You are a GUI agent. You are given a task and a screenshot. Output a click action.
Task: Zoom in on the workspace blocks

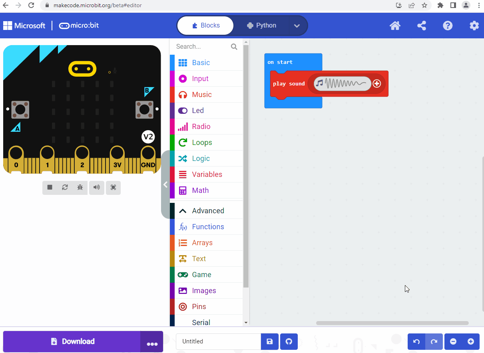coord(472,341)
